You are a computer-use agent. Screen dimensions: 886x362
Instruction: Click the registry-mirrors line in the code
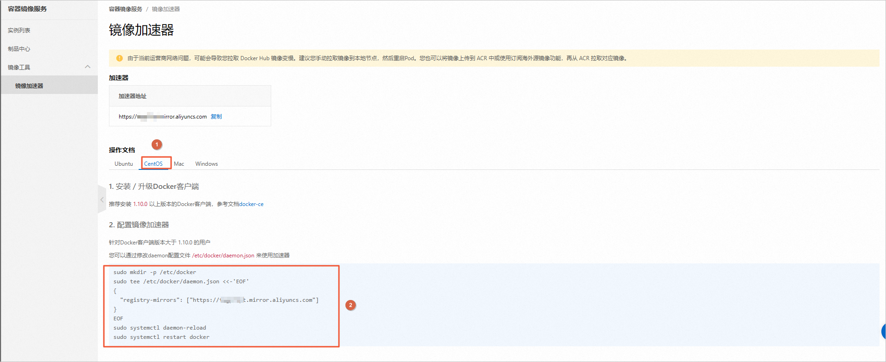pyautogui.click(x=219, y=300)
